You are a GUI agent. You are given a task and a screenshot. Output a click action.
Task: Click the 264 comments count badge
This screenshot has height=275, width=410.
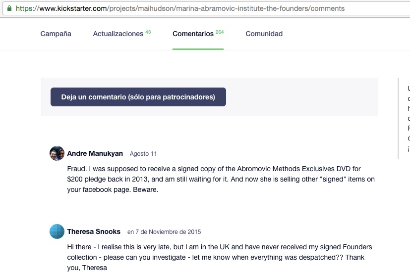(220, 32)
